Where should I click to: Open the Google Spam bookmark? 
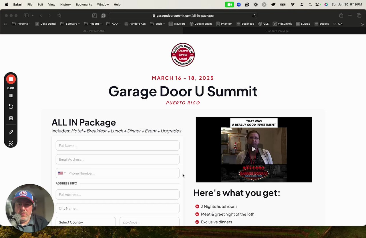[201, 24]
